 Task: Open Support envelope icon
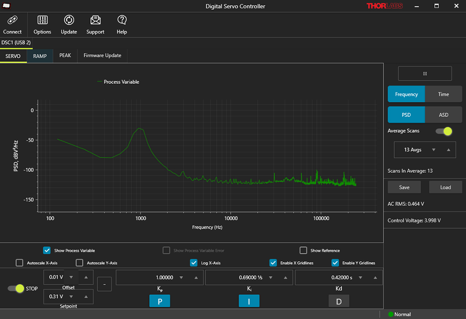(95, 20)
